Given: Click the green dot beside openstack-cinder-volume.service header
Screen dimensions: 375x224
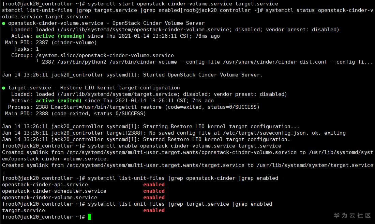Looking at the screenshot, I should coord(4,23).
